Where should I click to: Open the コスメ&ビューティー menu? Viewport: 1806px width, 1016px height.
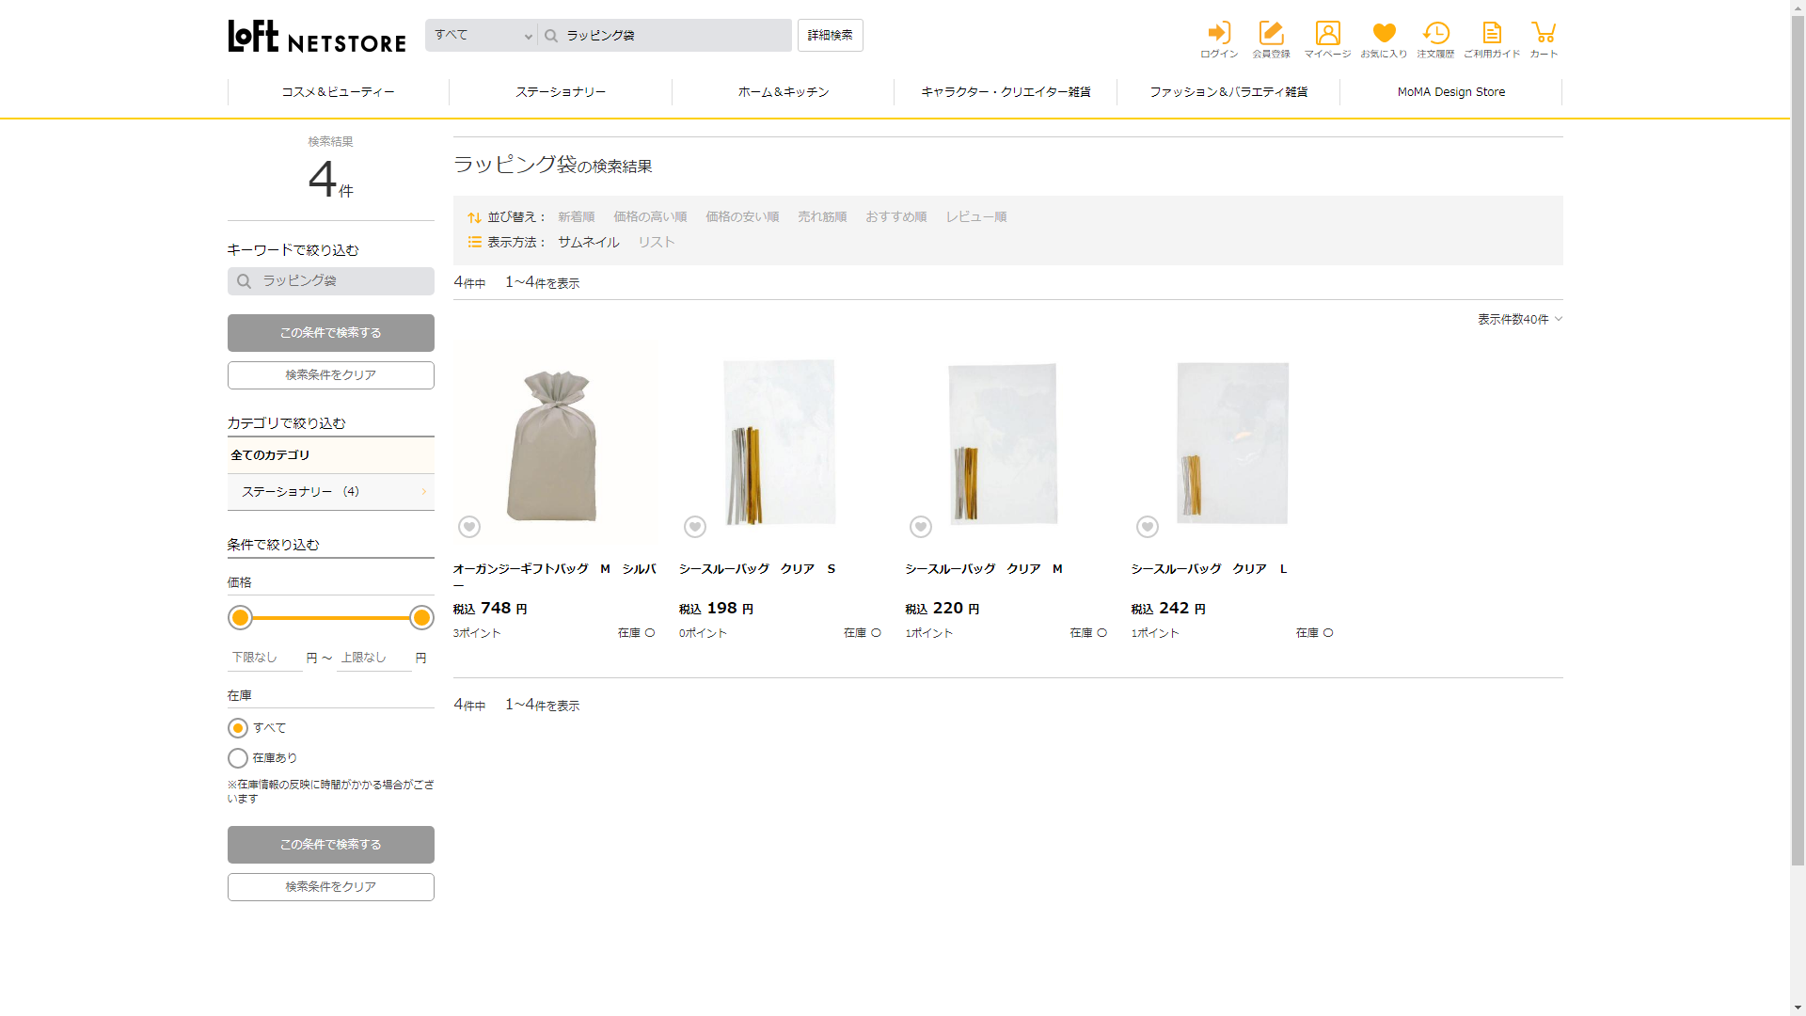(339, 92)
